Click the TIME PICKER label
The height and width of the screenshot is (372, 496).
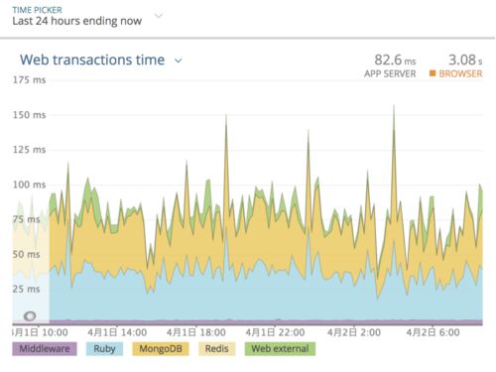coord(37,10)
